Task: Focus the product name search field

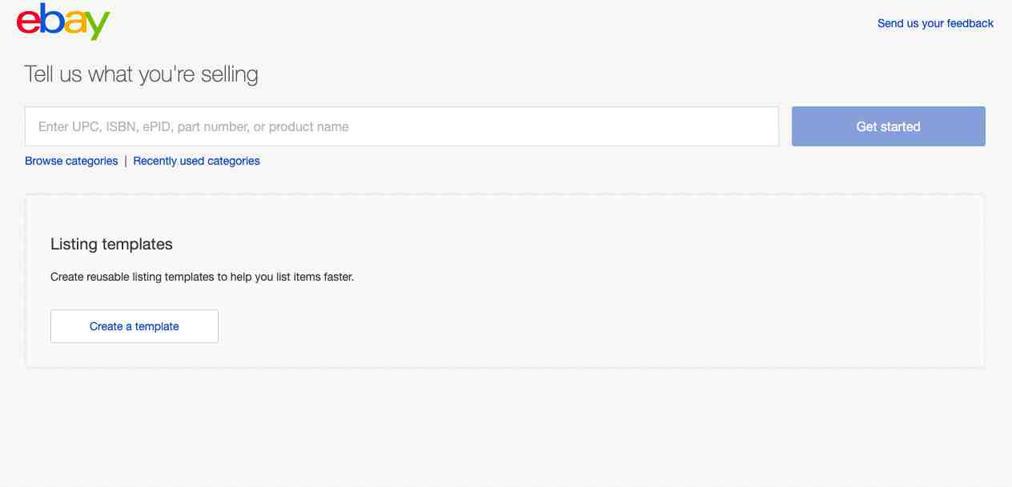Action: coord(402,126)
